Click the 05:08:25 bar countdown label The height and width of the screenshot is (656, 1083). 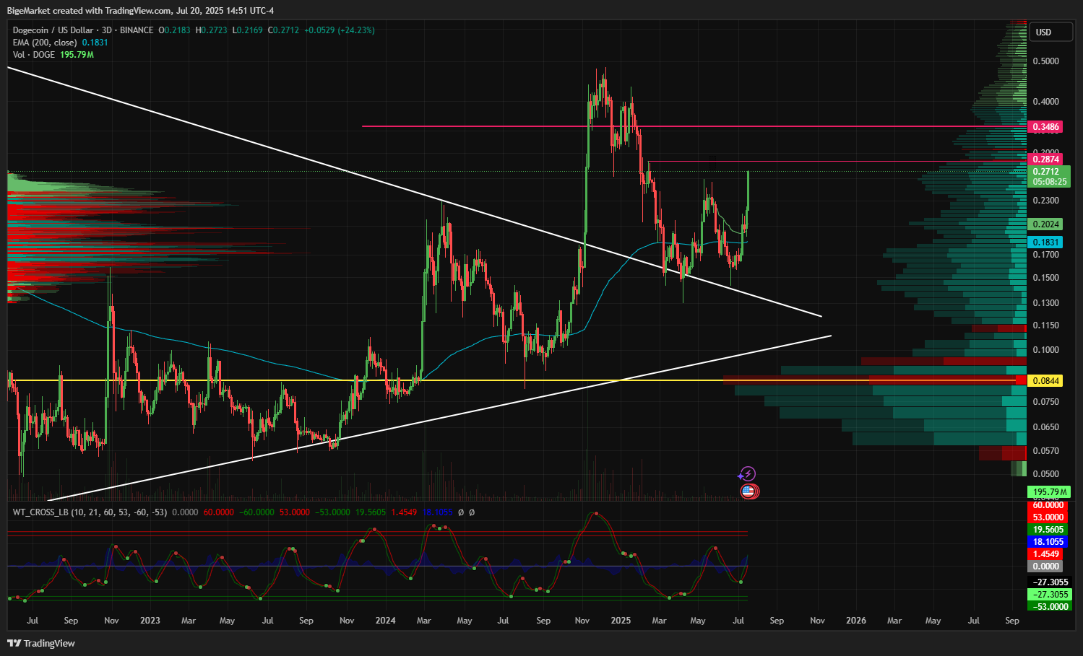point(1048,182)
